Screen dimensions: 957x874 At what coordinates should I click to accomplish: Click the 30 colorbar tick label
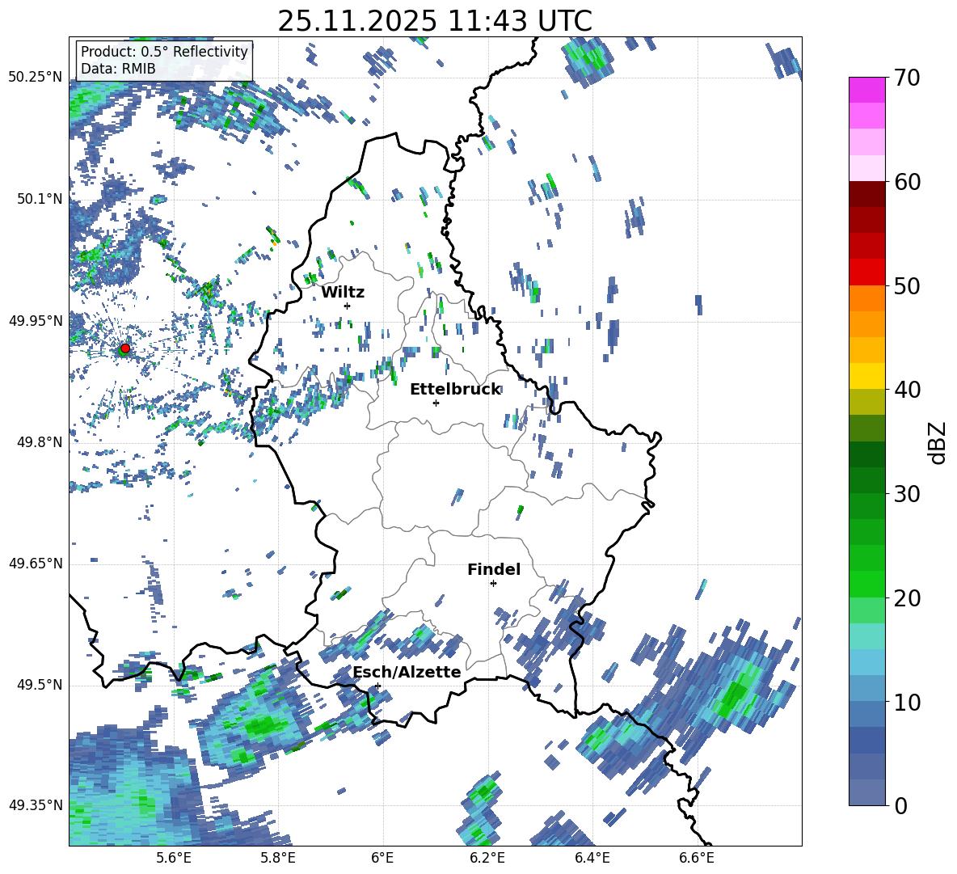tap(907, 494)
